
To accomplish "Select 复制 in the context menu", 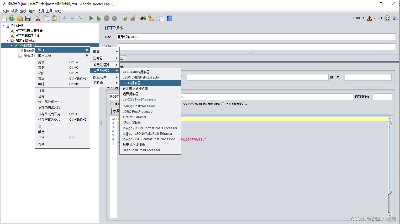I will (x=62, y=68).
